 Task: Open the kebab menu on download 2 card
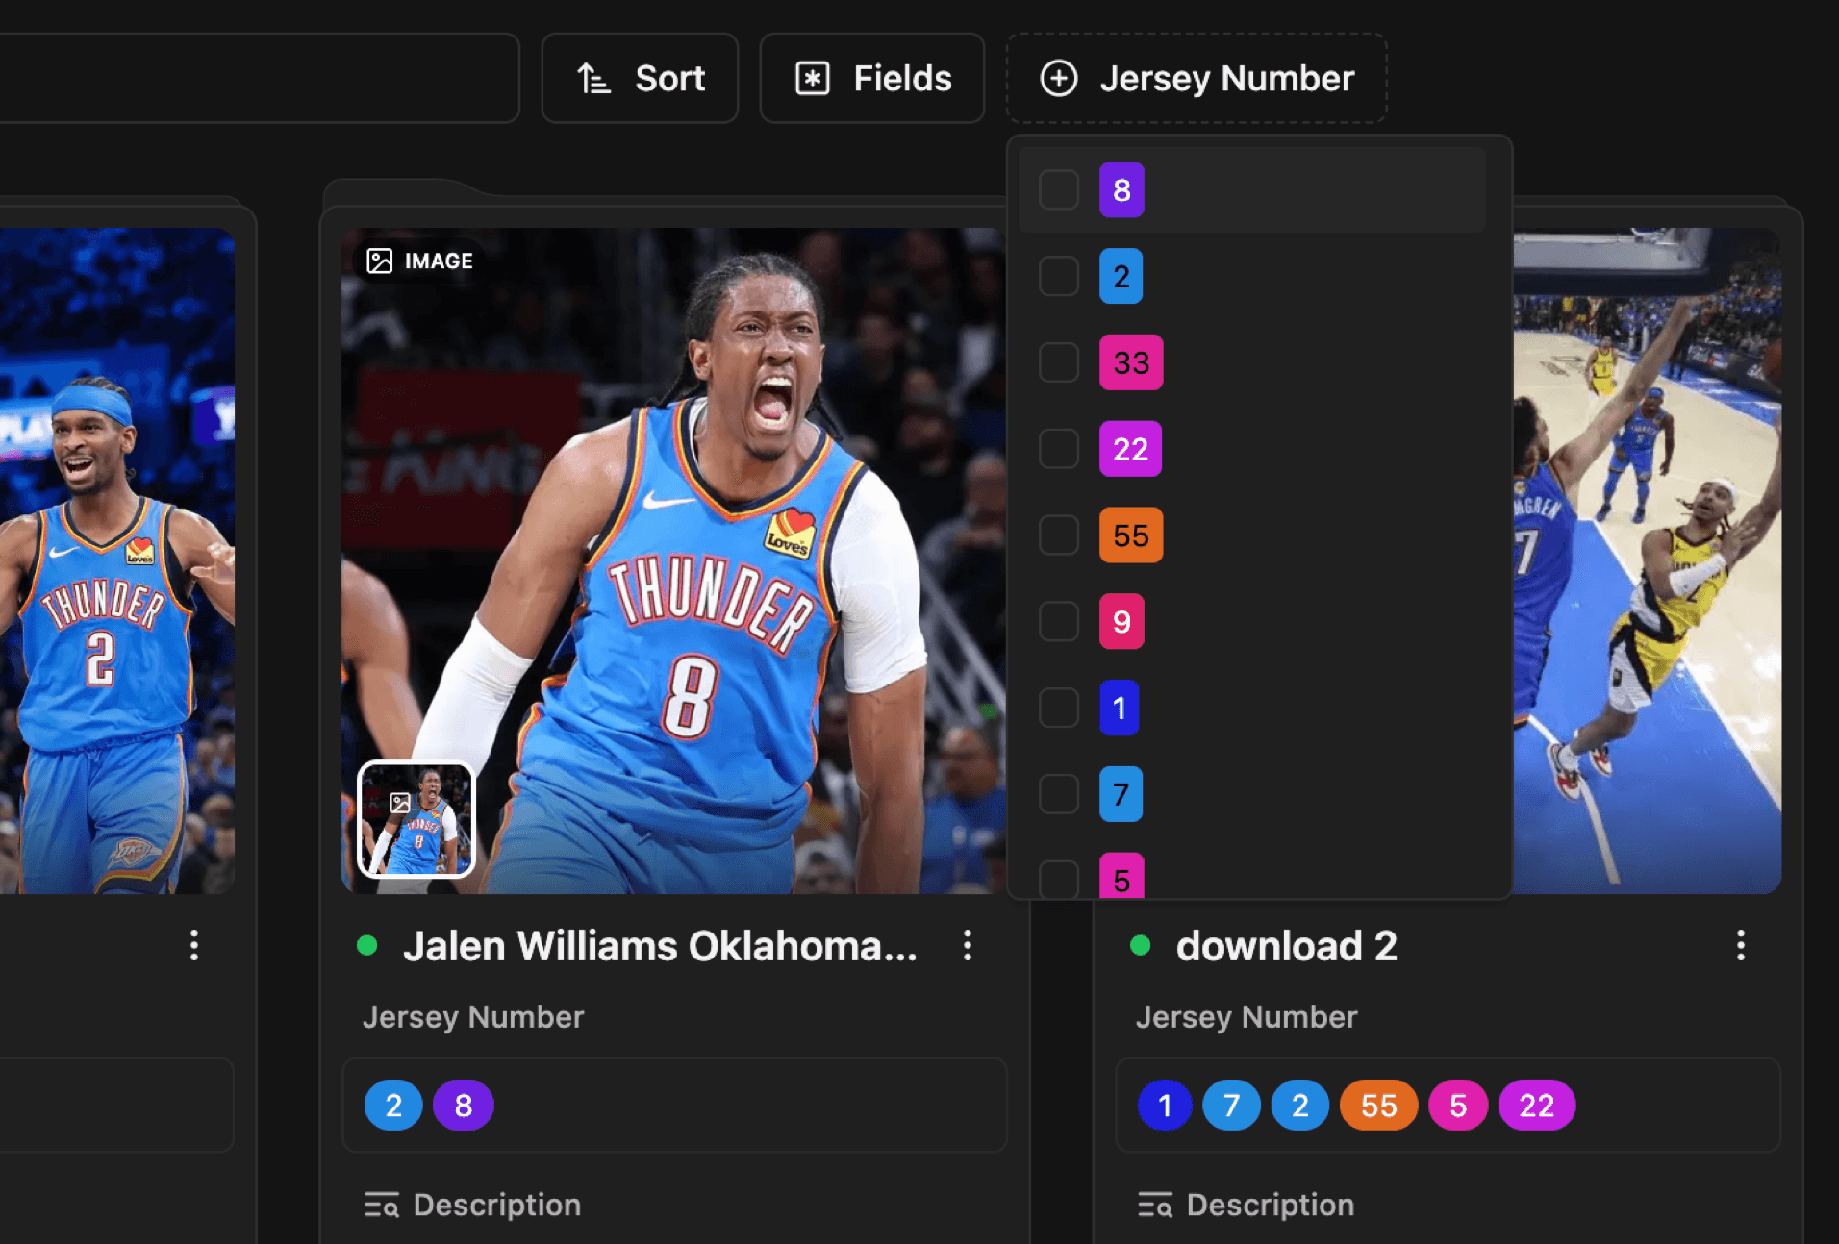1741,947
